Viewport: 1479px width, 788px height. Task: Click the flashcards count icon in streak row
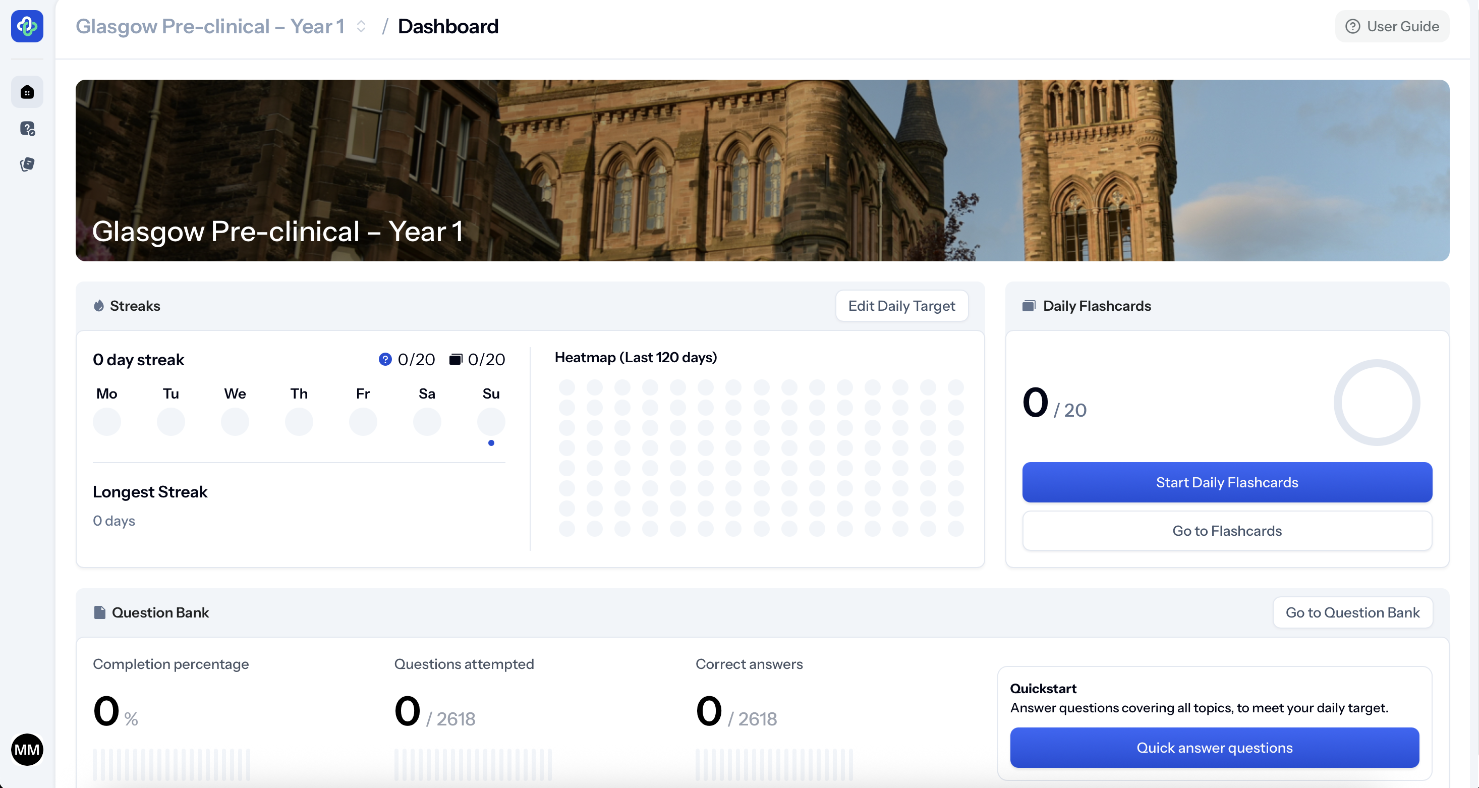456,360
